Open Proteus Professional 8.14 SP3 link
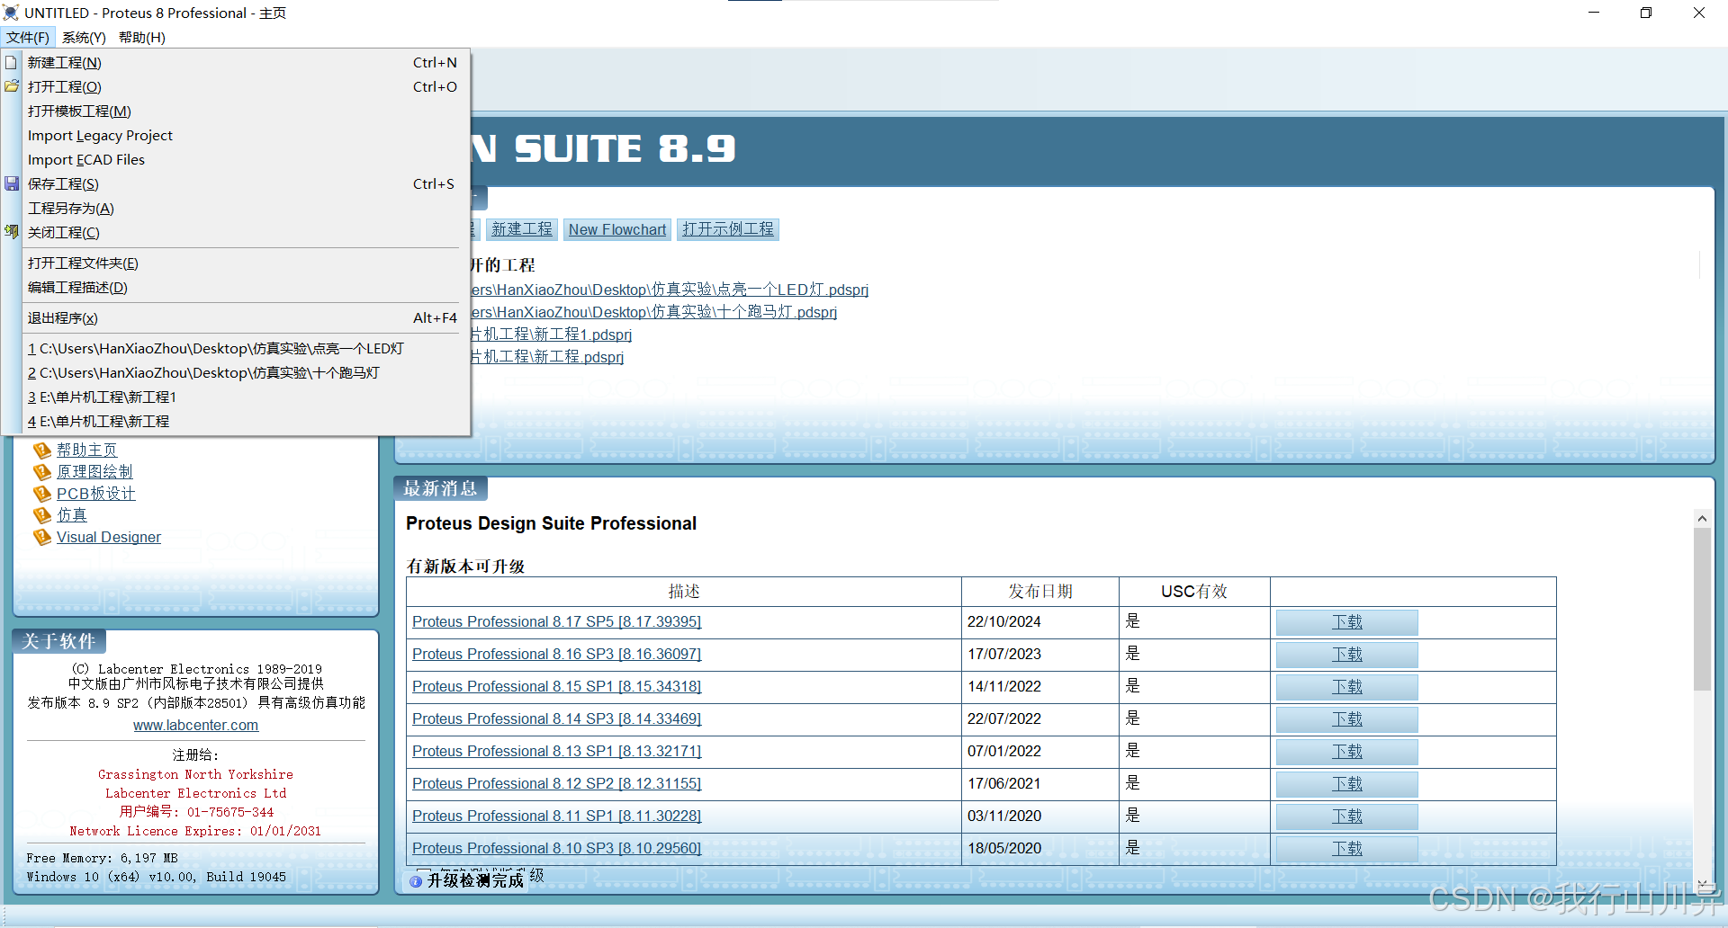Viewport: 1728px width, 928px height. coord(556,718)
